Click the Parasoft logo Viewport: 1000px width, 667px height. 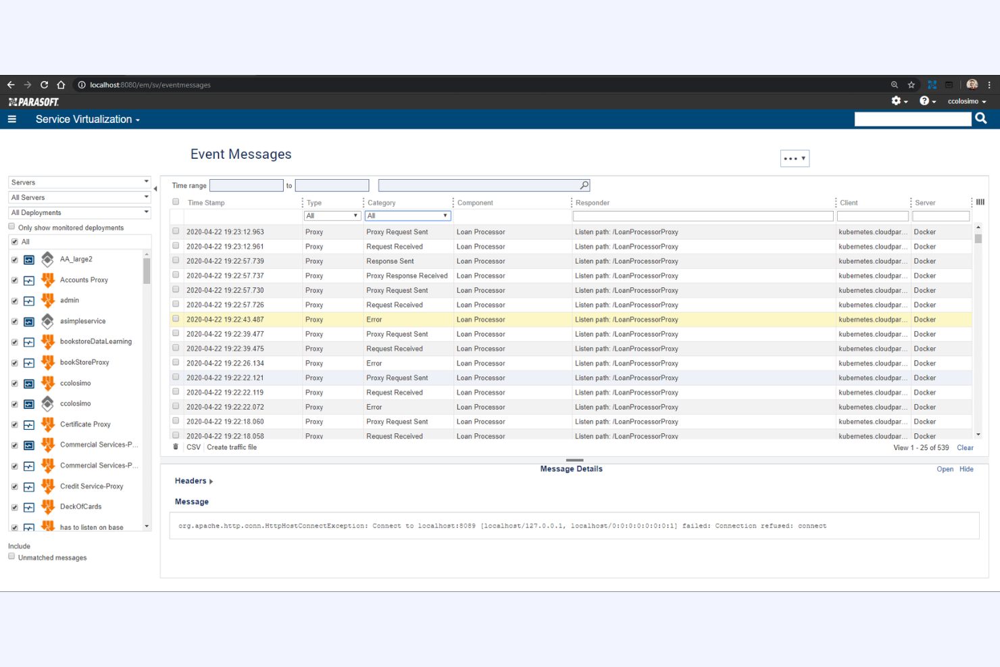(x=32, y=101)
